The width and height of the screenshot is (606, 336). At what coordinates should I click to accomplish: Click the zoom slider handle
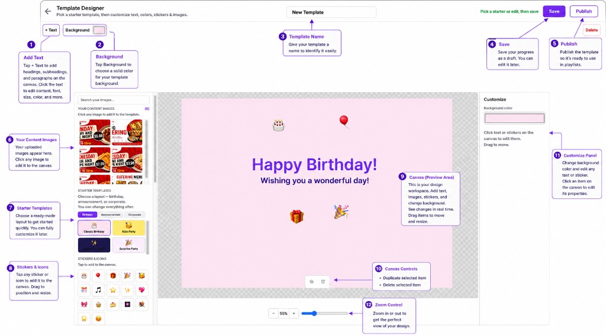coord(314,313)
